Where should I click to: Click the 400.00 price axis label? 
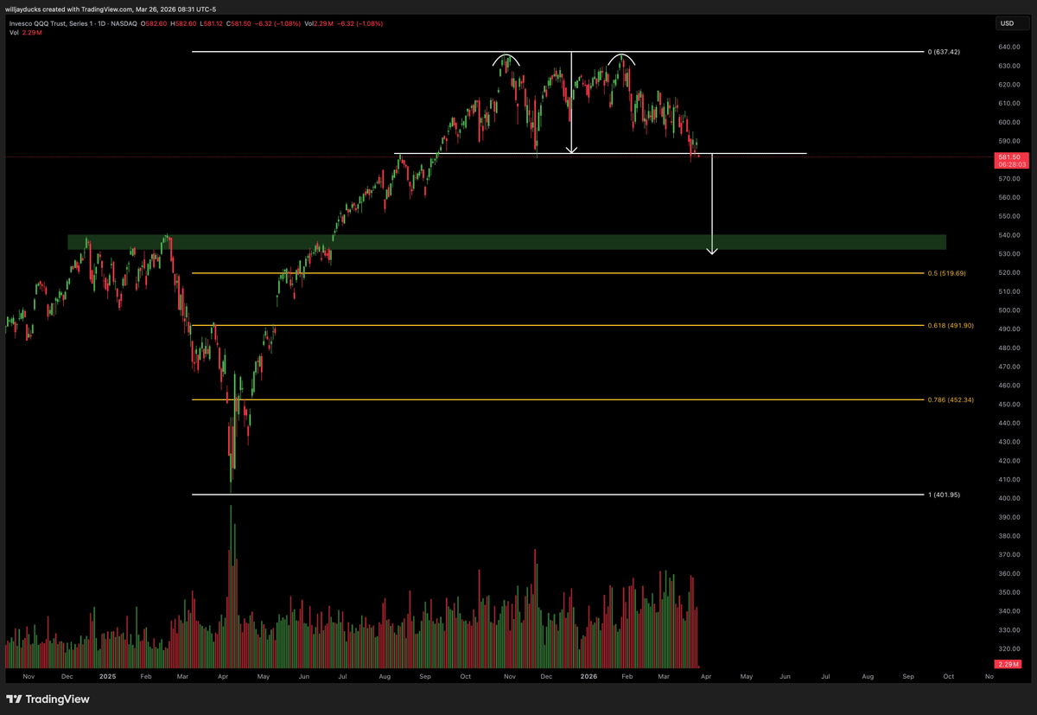click(x=1008, y=499)
